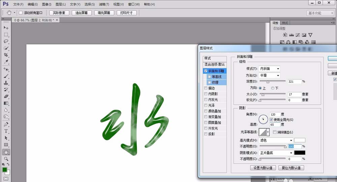Open 图像 menu
Viewport: 337px width, 182px height.
tap(47, 4)
